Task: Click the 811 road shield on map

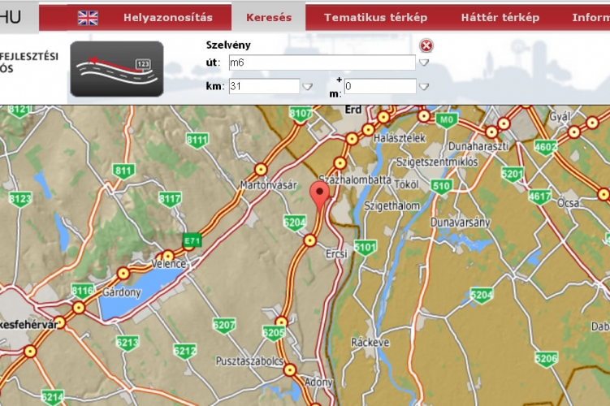Action: (x=123, y=171)
